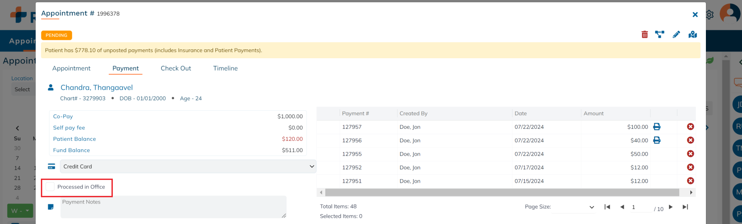Jump to the last payments page

coord(685,207)
